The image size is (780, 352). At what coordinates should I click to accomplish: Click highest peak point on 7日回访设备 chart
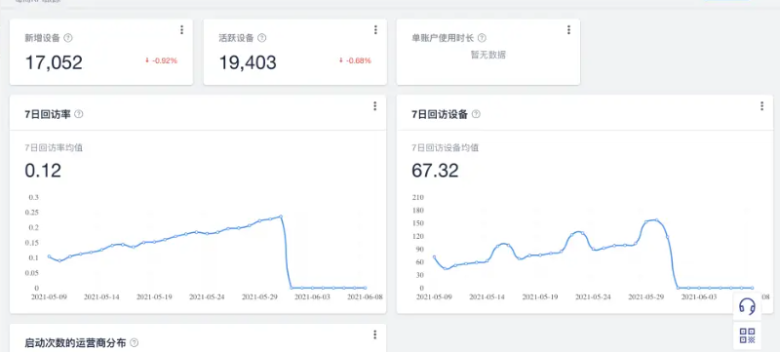pos(656,219)
